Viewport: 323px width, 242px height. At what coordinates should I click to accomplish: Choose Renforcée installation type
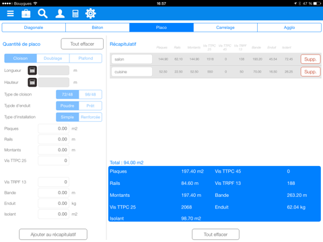coord(90,117)
